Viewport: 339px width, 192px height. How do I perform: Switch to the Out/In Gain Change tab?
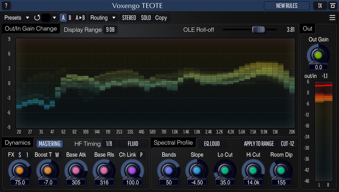[x=30, y=29]
